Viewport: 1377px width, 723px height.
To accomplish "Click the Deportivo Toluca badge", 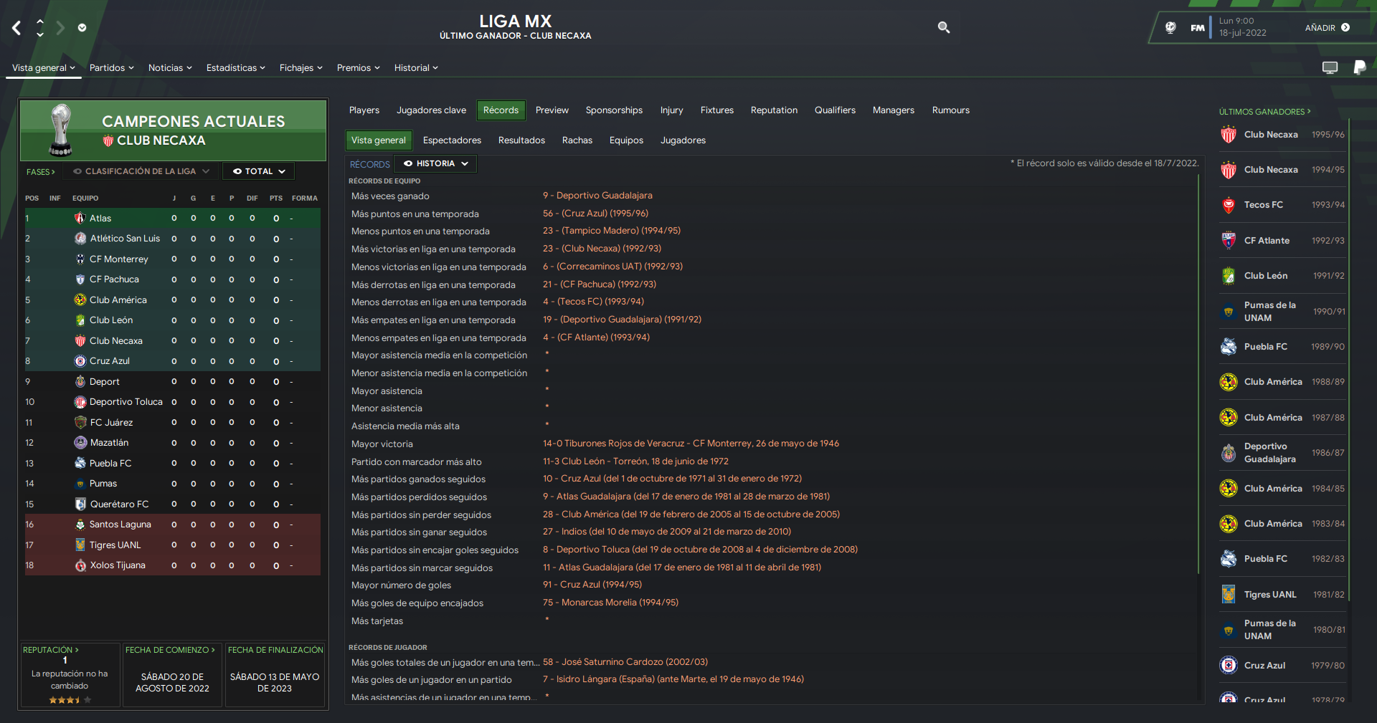I will click(x=80, y=402).
